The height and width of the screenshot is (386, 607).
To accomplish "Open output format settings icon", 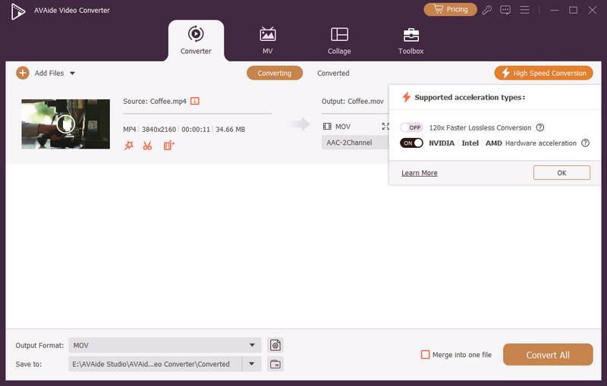I will [275, 345].
